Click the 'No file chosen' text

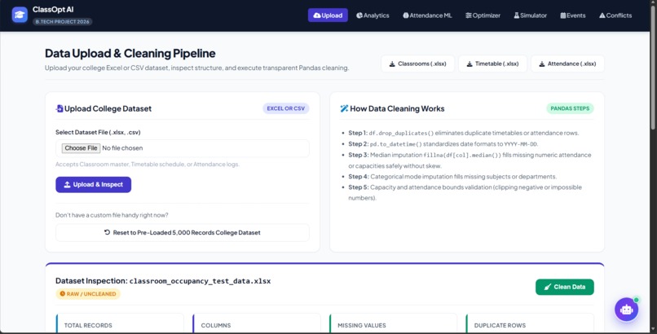122,148
